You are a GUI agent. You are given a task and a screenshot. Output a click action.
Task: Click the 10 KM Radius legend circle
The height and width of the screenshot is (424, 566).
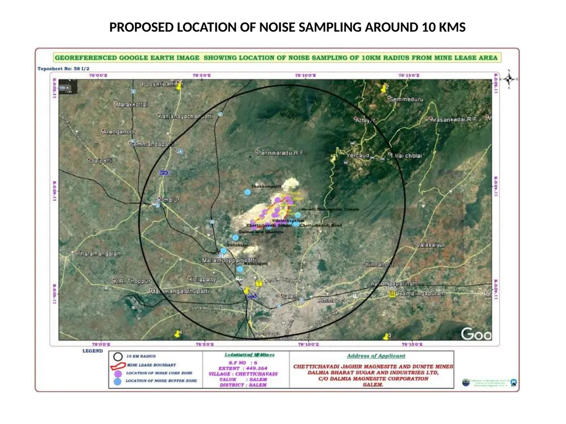click(x=118, y=357)
